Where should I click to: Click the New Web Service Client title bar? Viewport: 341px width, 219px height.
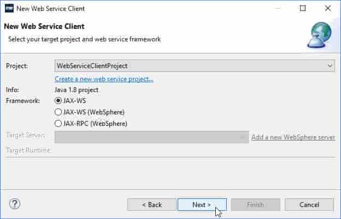(152, 9)
